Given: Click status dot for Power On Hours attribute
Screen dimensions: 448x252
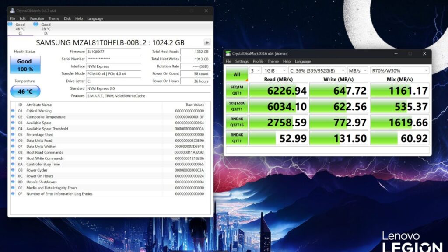Looking at the screenshot, I should (x=13, y=176).
